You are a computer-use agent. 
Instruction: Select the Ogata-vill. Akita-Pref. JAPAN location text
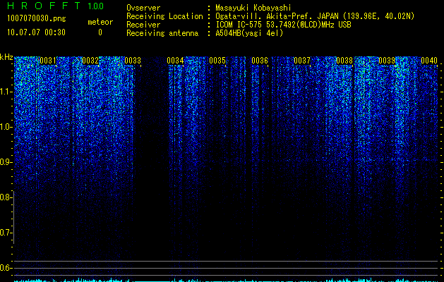315,16
